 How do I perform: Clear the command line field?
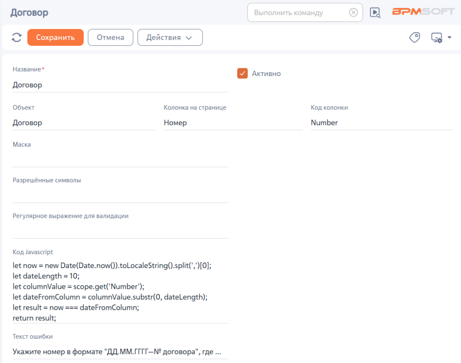(353, 12)
